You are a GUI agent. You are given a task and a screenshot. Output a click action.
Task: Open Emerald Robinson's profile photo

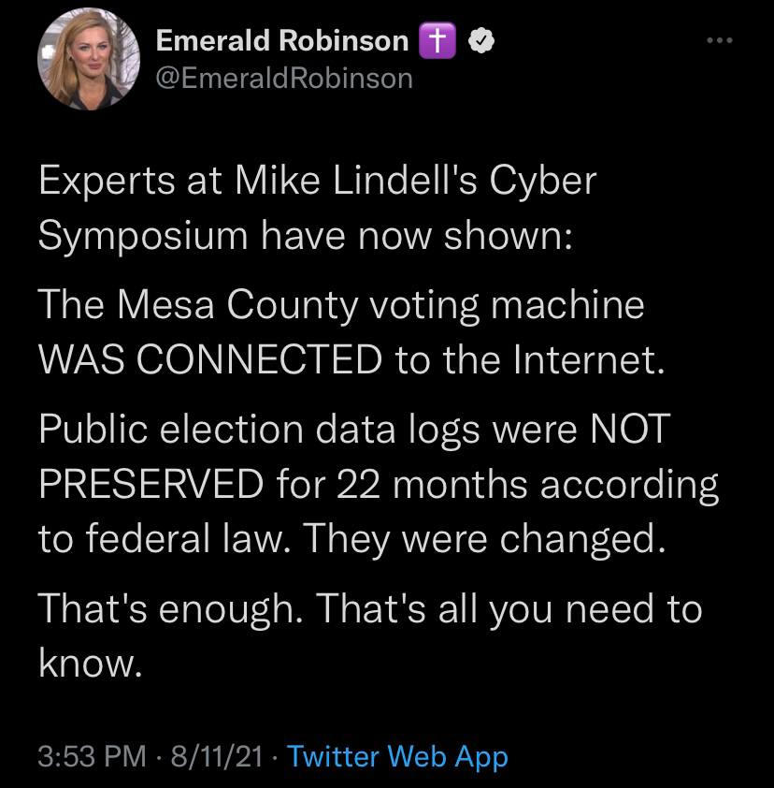(x=81, y=60)
